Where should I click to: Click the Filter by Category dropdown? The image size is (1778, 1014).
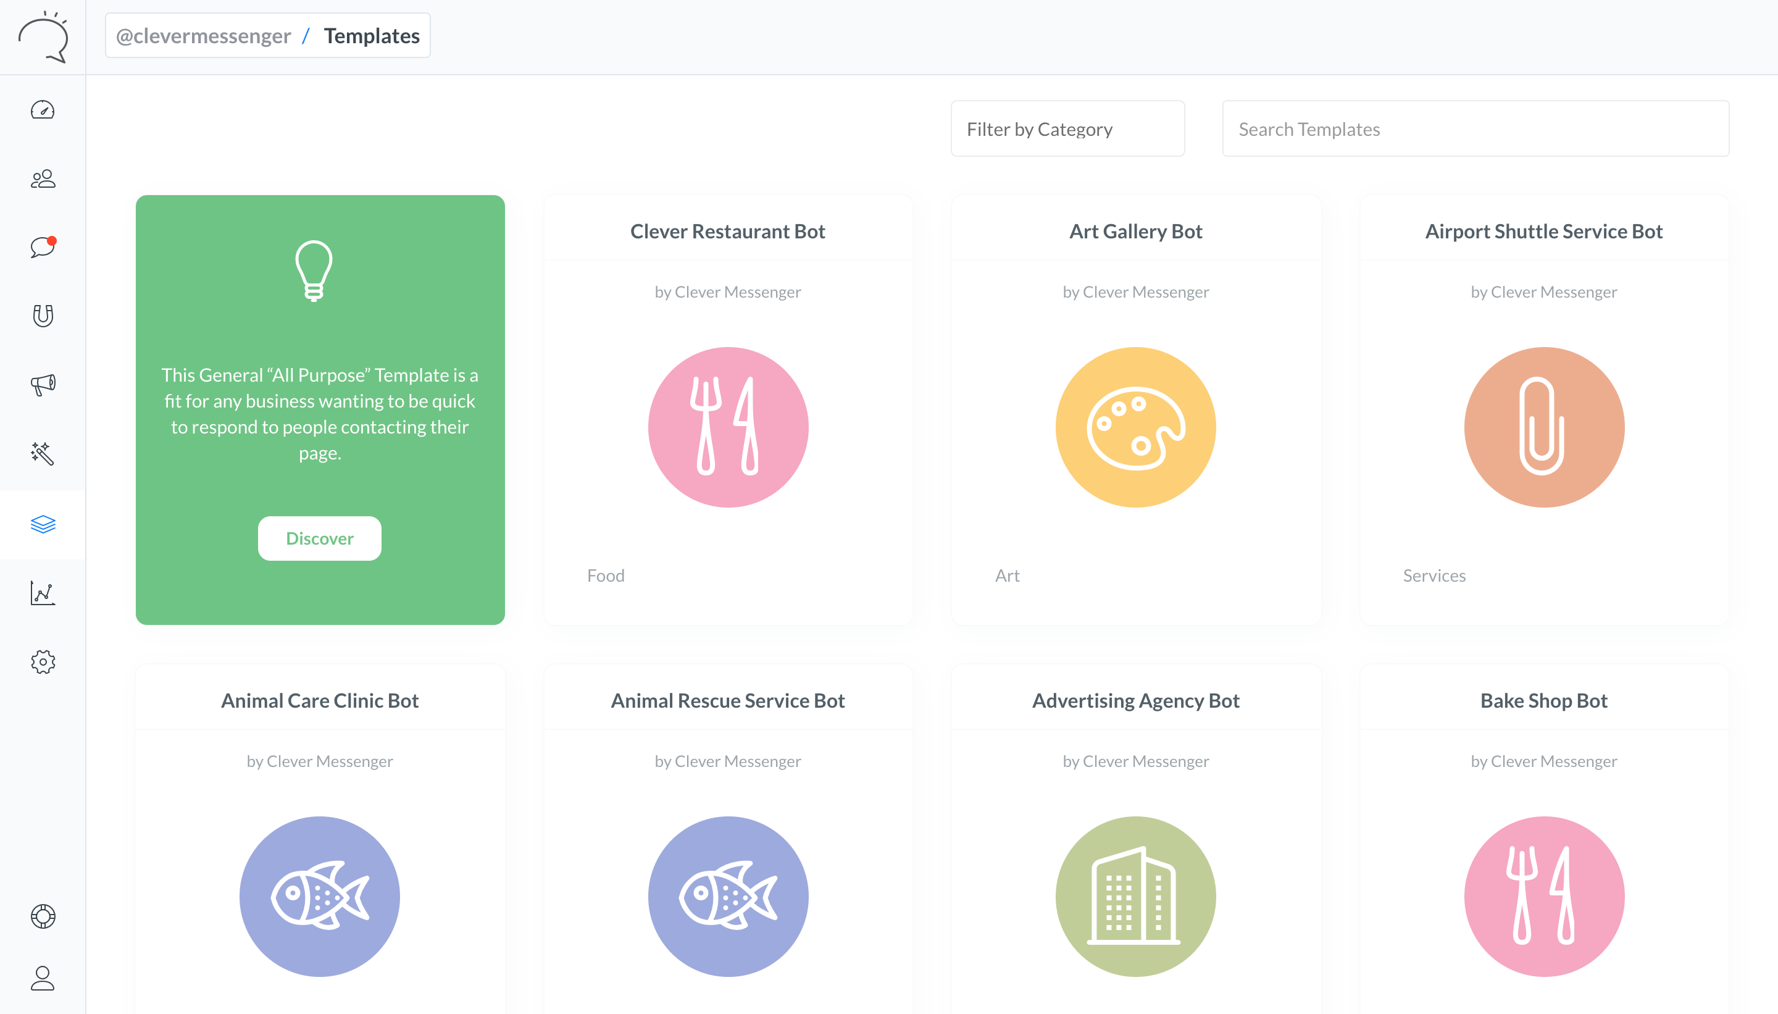[1067, 128]
